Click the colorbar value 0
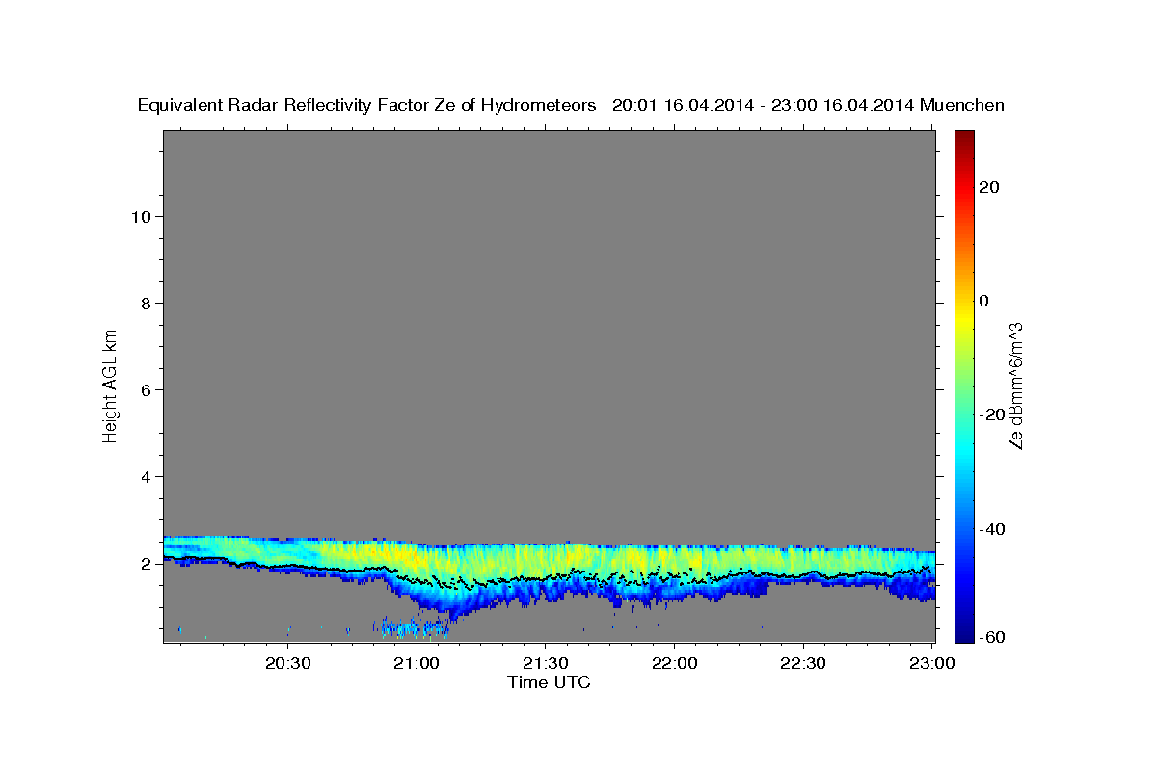This screenshot has height=771, width=1157. point(983,301)
